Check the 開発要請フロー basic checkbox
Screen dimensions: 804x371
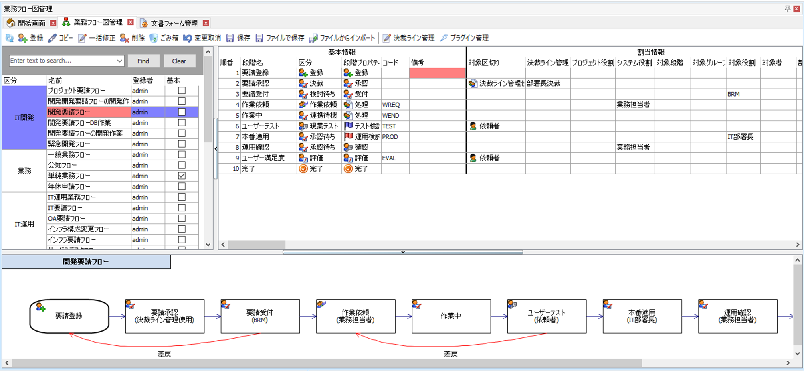(x=182, y=112)
